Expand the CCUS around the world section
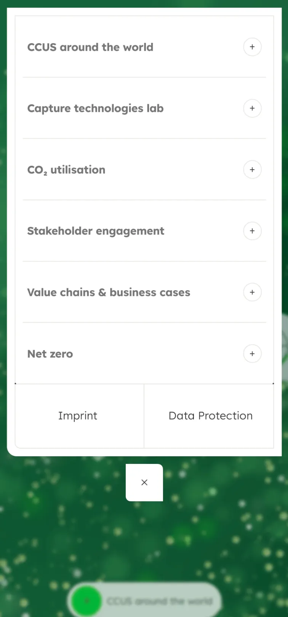The width and height of the screenshot is (288, 617). [252, 47]
